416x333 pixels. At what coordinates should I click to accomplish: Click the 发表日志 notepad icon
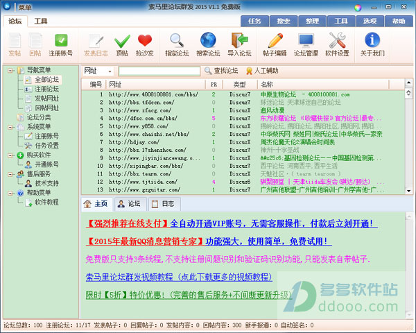click(96, 44)
